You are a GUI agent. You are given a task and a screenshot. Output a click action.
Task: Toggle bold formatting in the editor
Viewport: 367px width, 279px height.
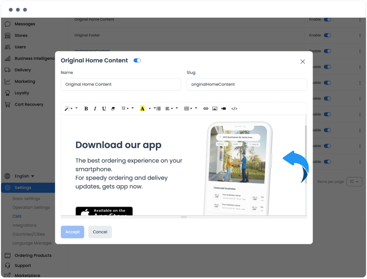[x=86, y=109]
